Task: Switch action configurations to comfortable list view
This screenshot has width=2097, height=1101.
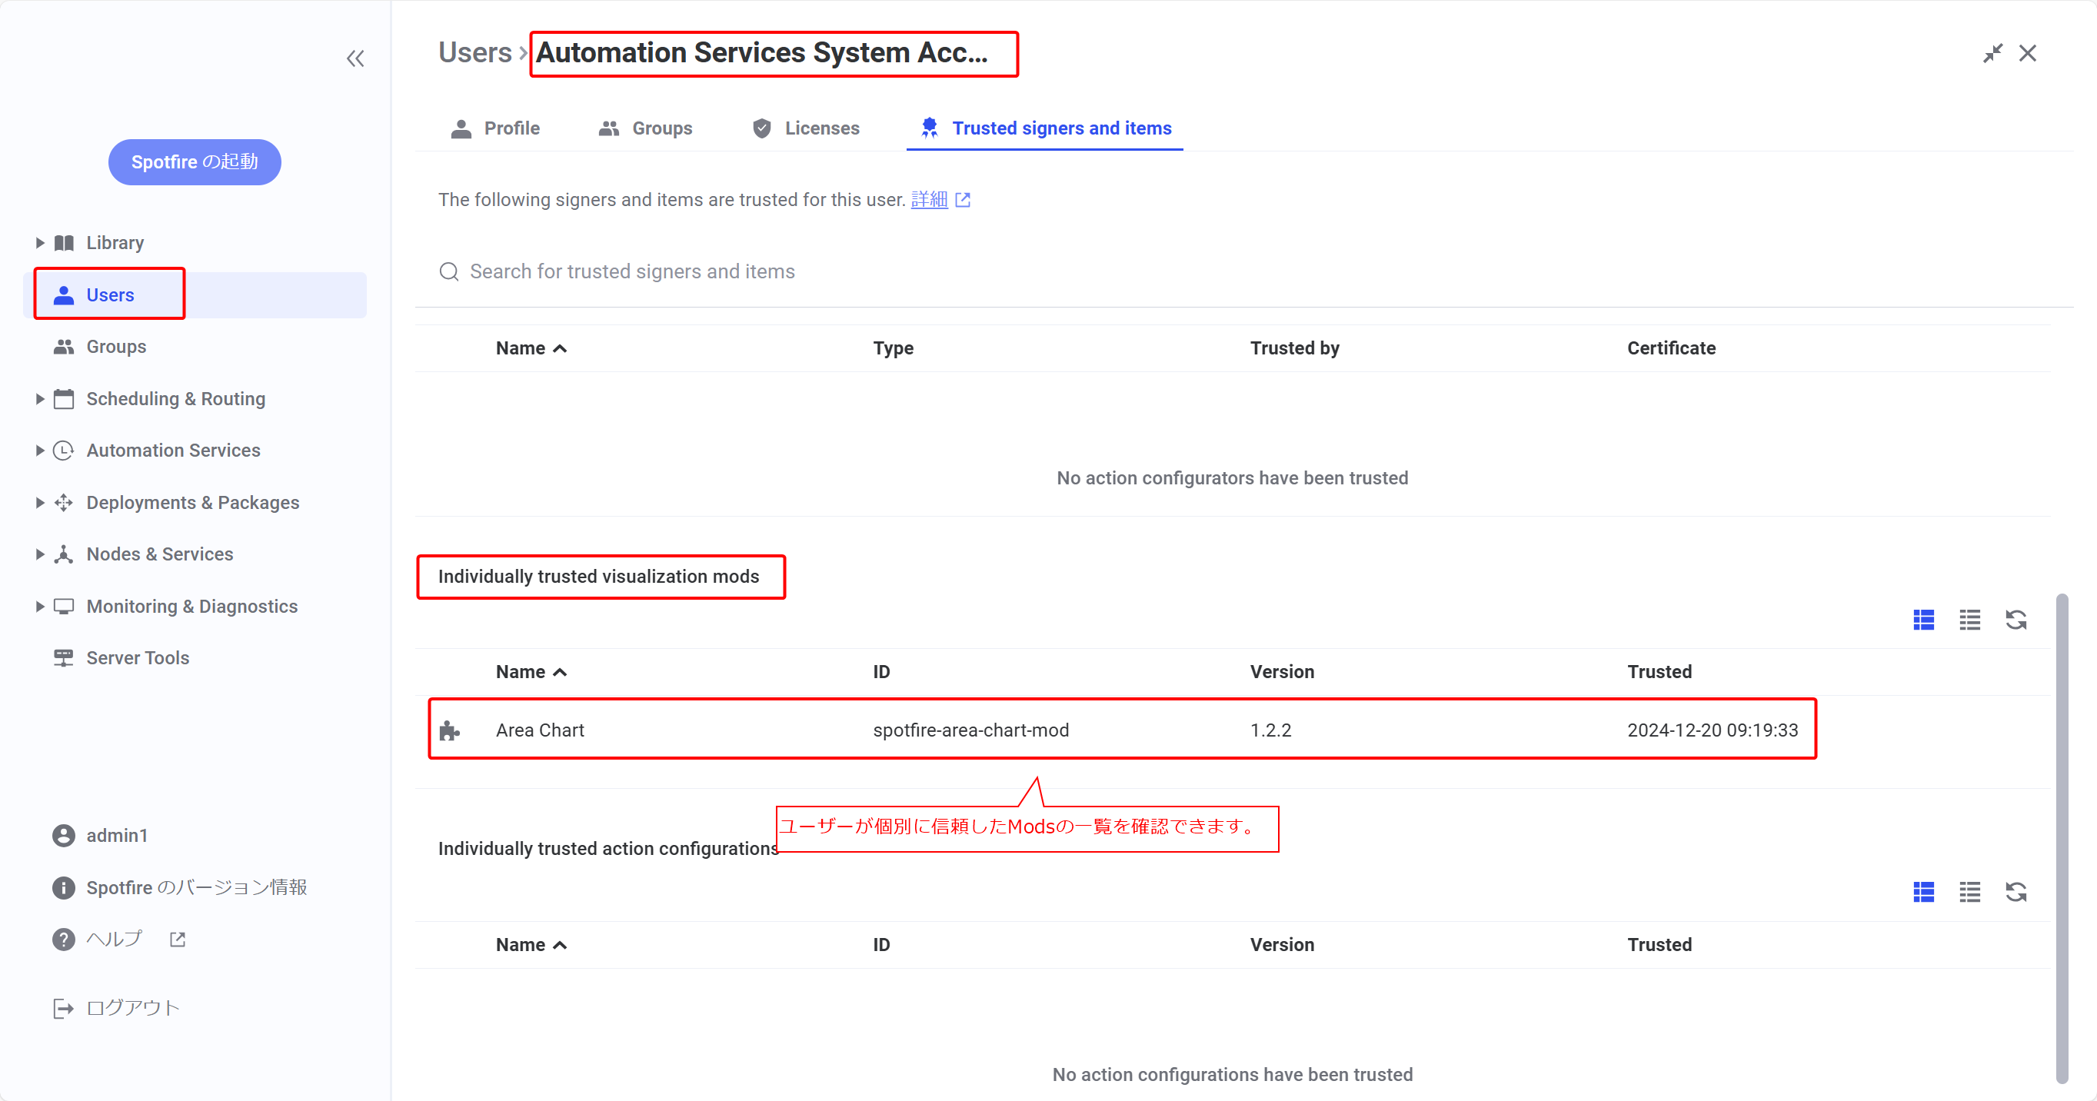Action: tap(1924, 893)
